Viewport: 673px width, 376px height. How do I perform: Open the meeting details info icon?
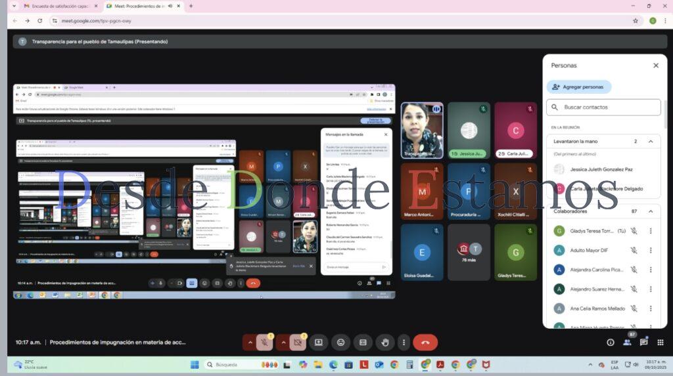click(x=611, y=342)
